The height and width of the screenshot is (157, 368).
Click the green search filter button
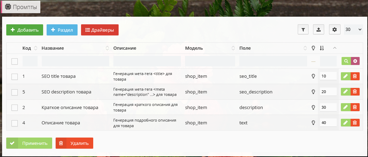click(346, 61)
